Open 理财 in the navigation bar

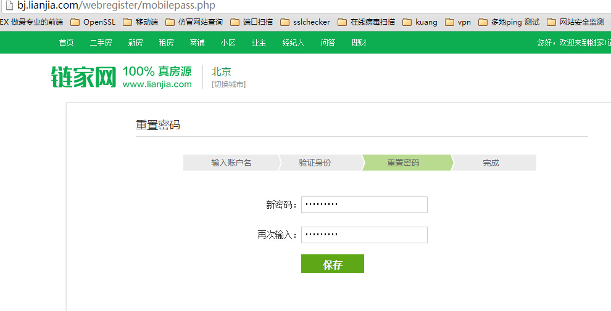359,42
